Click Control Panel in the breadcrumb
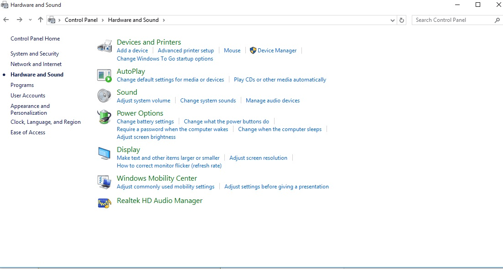Image resolution: width=503 pixels, height=269 pixels. coord(81,20)
